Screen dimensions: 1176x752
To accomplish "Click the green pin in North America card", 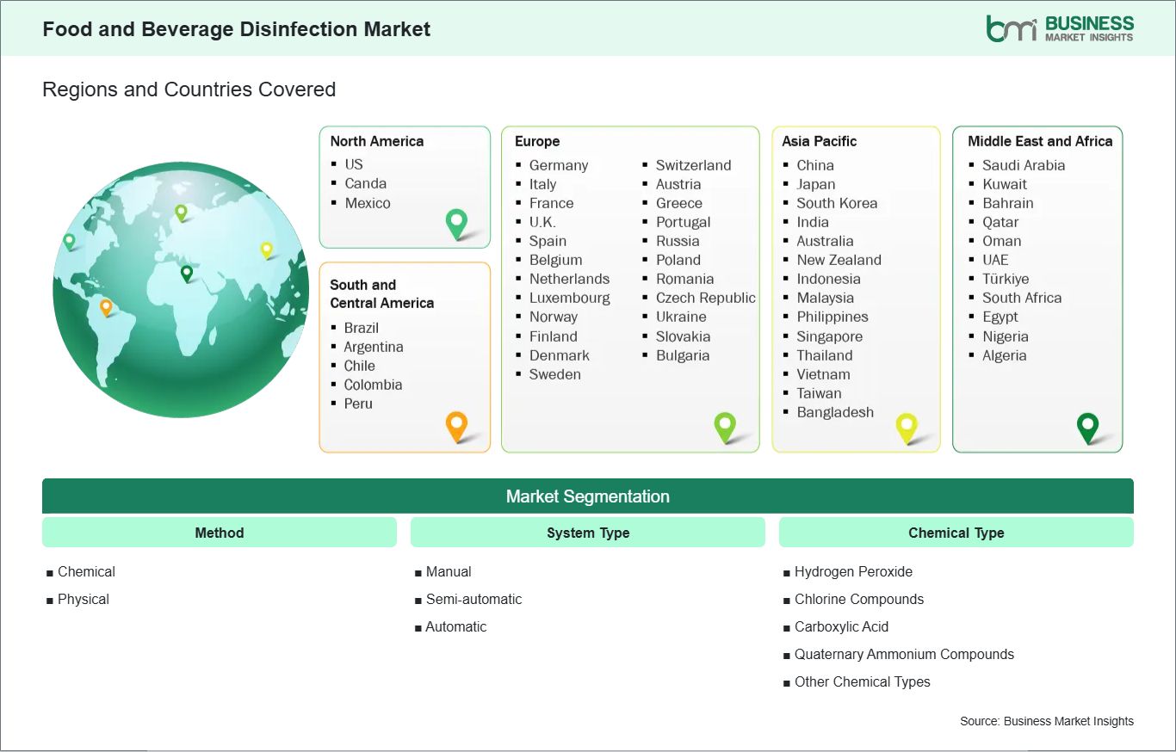I will point(456,223).
